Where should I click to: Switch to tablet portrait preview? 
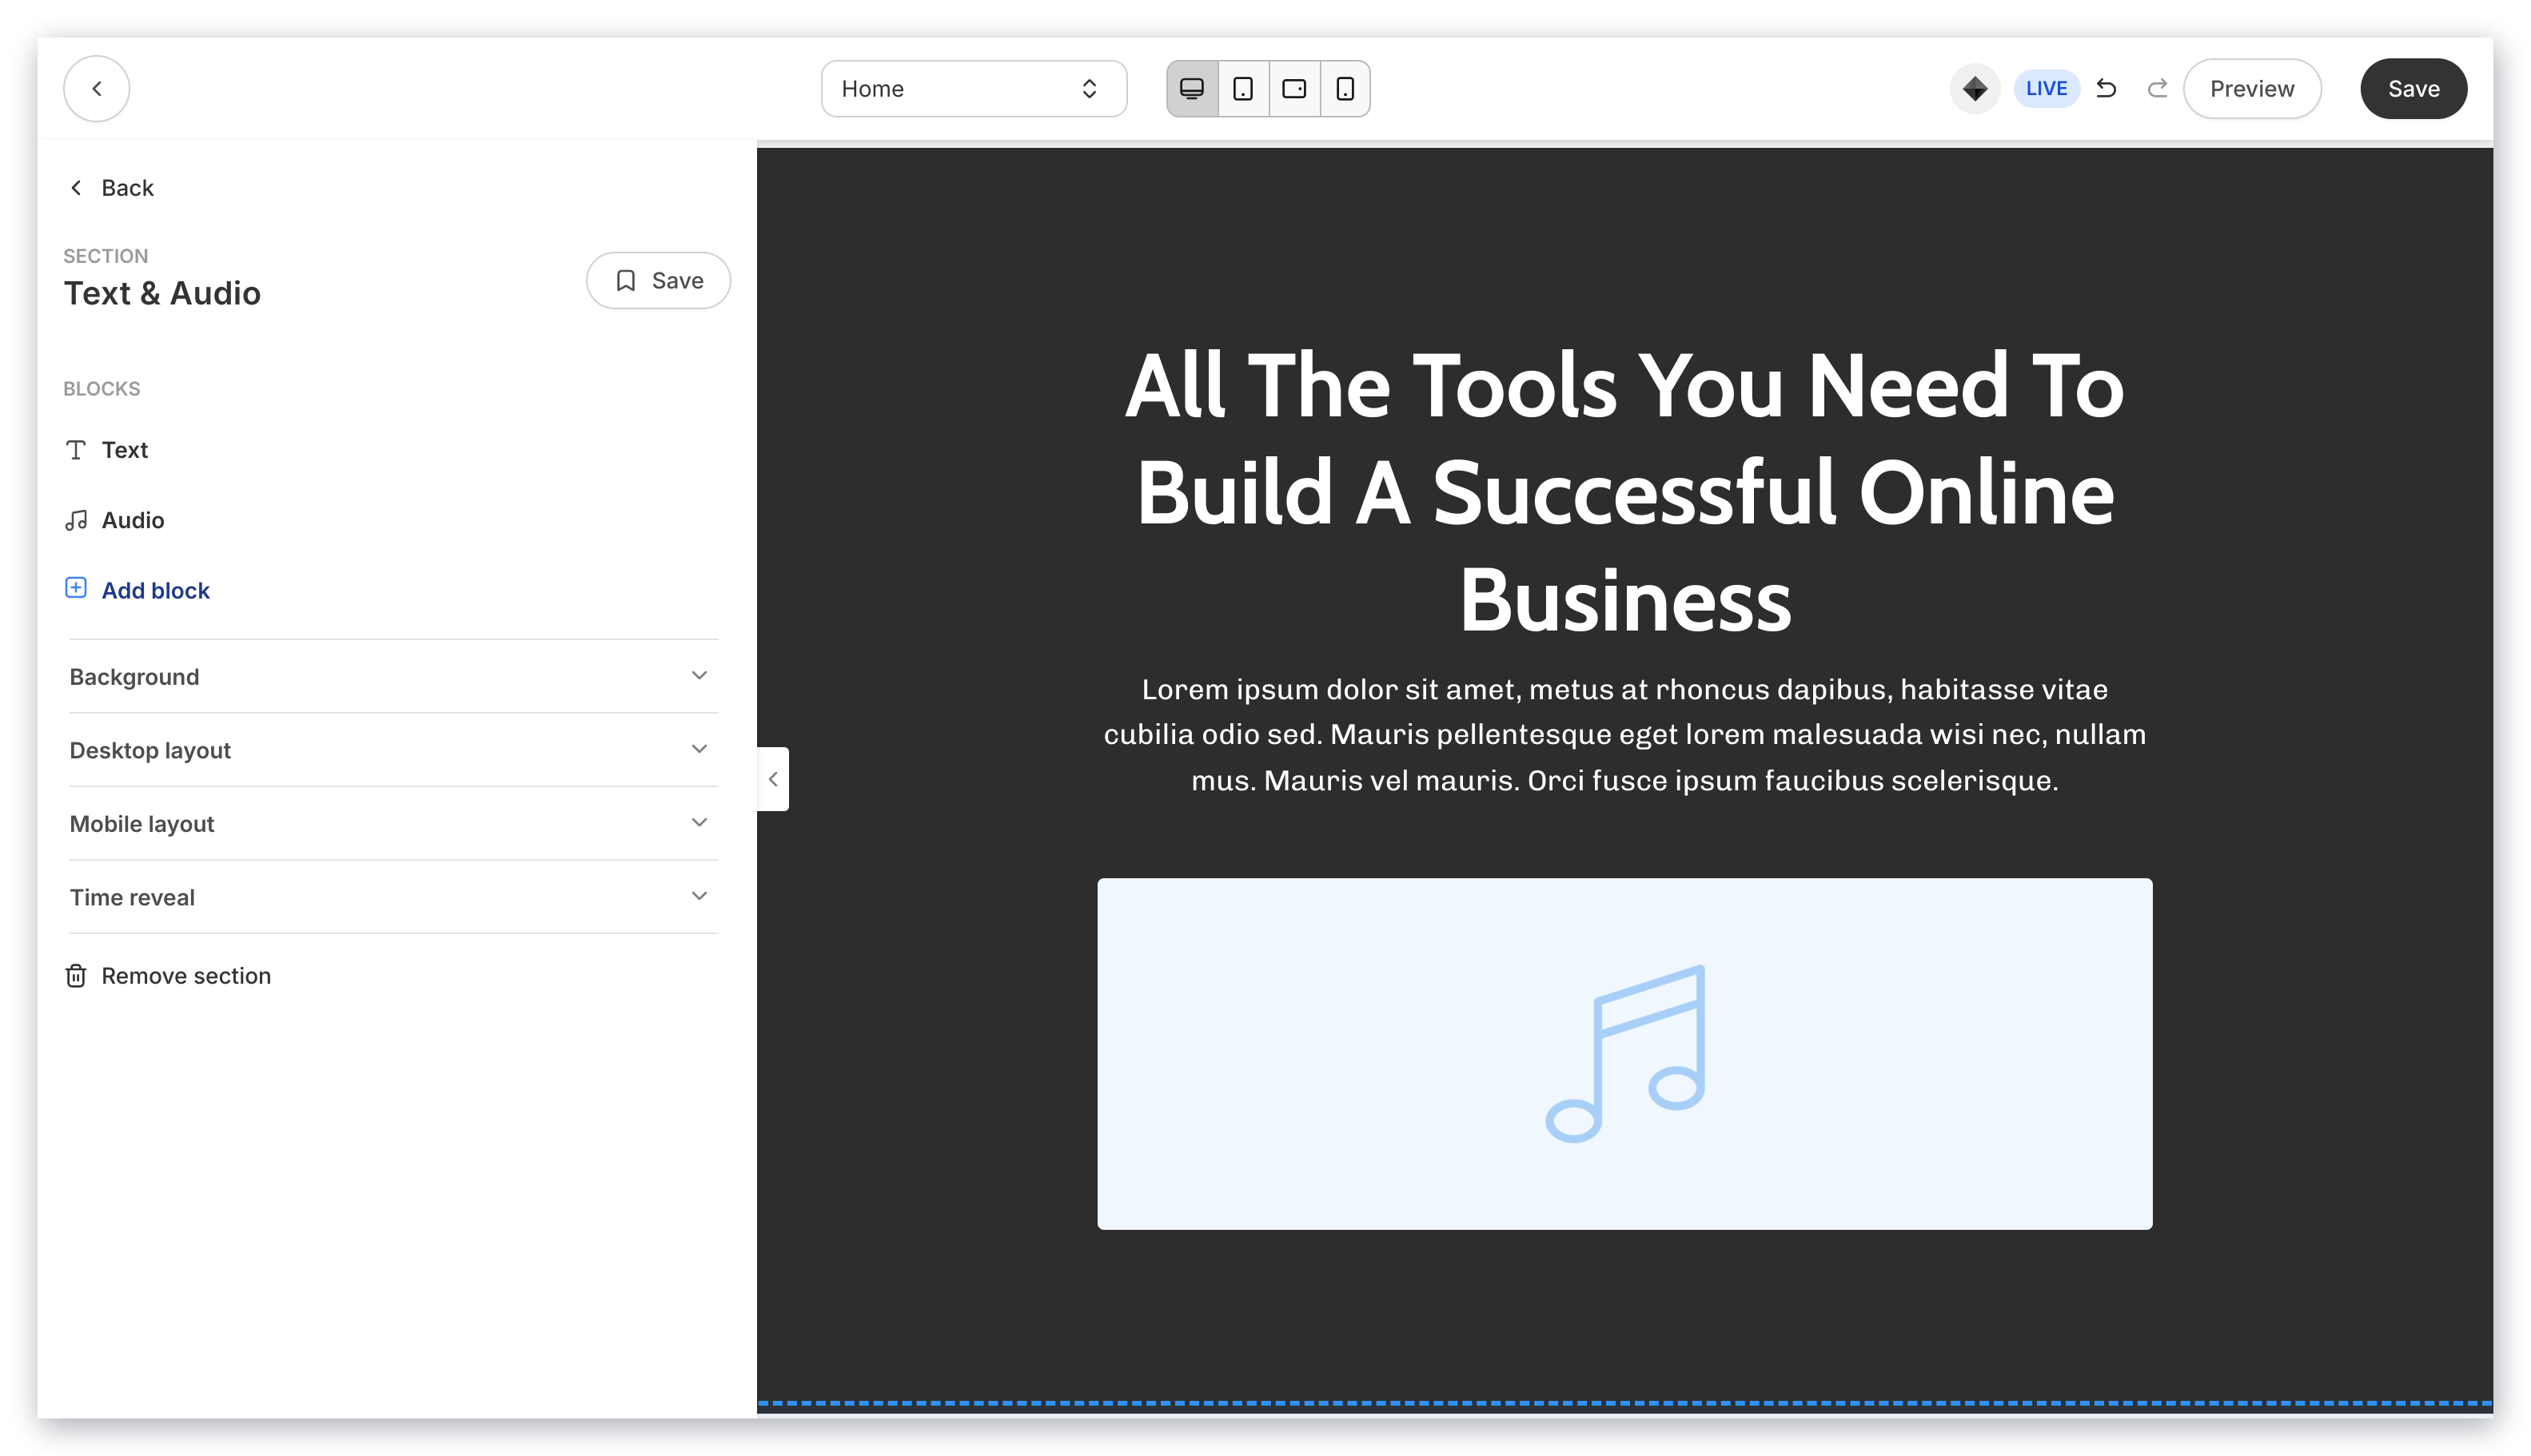coord(1242,88)
